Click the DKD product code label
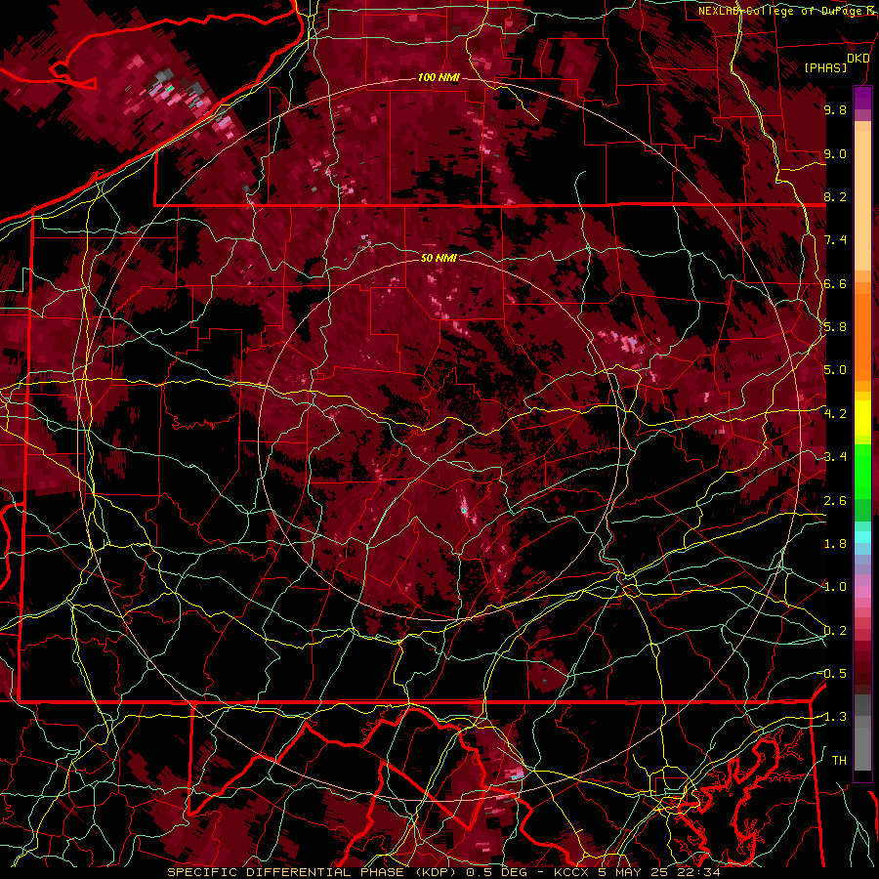Viewport: 879px width, 879px height. 858,59
